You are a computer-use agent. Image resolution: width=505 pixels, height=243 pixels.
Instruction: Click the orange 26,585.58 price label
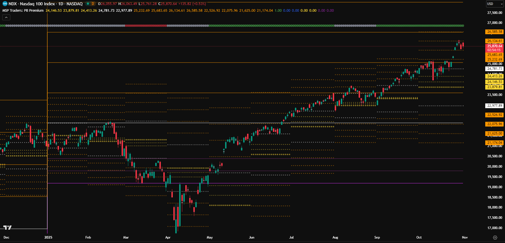495,32
